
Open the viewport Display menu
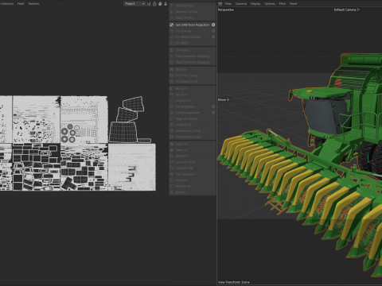click(x=255, y=4)
